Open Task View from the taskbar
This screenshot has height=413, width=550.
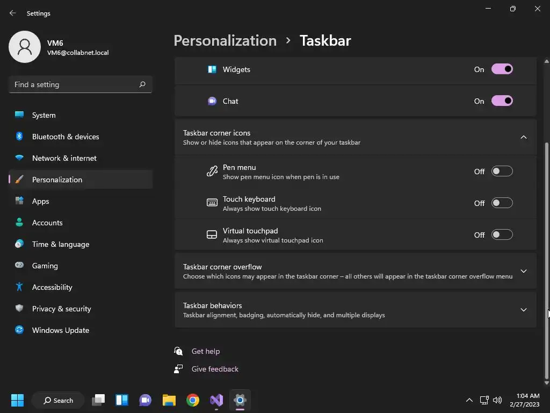tap(98, 400)
